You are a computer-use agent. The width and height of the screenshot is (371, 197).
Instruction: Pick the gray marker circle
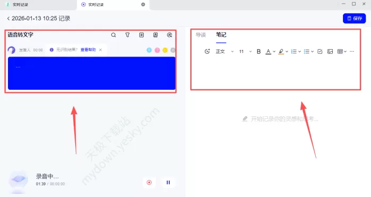173,50
